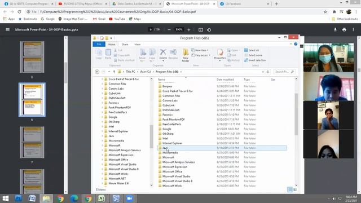Image resolution: width=361 pixels, height=203 pixels.
Task: Switch to the Home ribbon tab
Action: point(112,45)
